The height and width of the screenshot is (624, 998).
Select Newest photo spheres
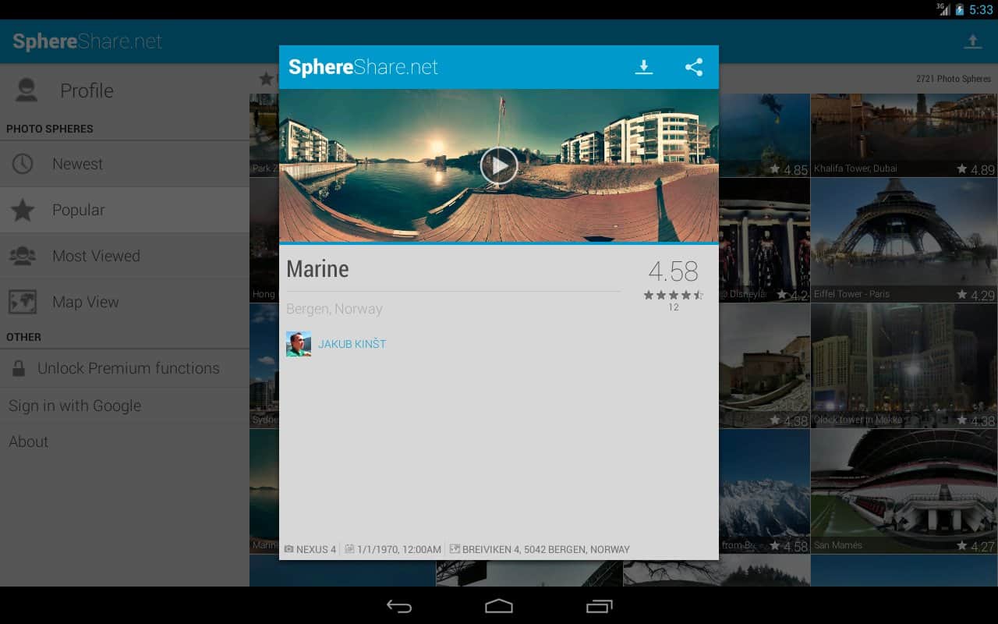(77, 164)
